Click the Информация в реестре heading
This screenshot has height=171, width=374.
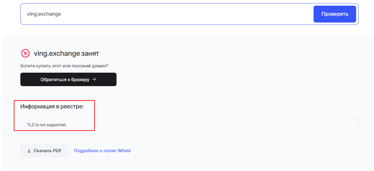point(52,106)
